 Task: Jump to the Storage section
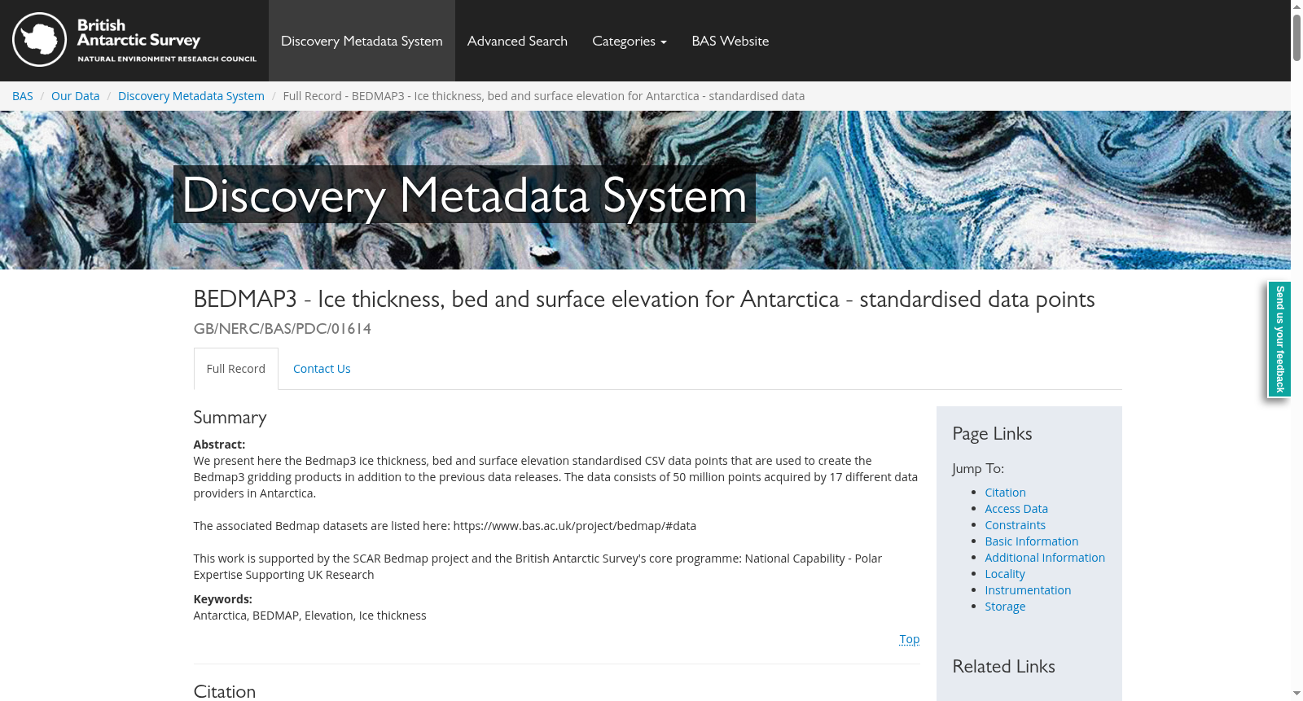1005,607
